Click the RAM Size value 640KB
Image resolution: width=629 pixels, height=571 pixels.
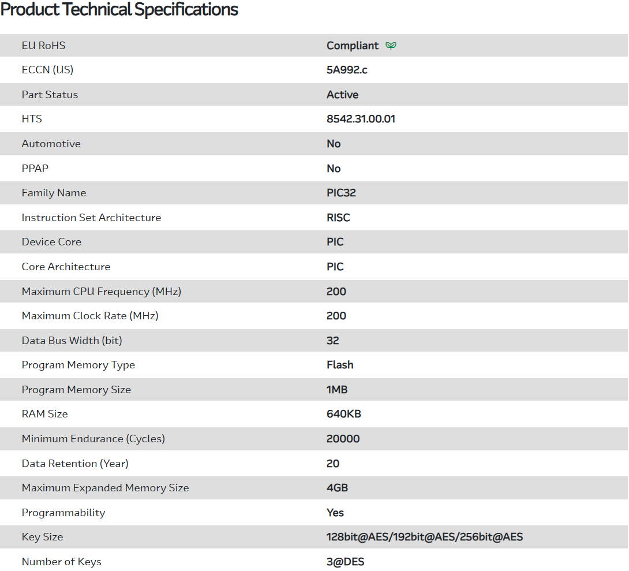[x=344, y=414]
